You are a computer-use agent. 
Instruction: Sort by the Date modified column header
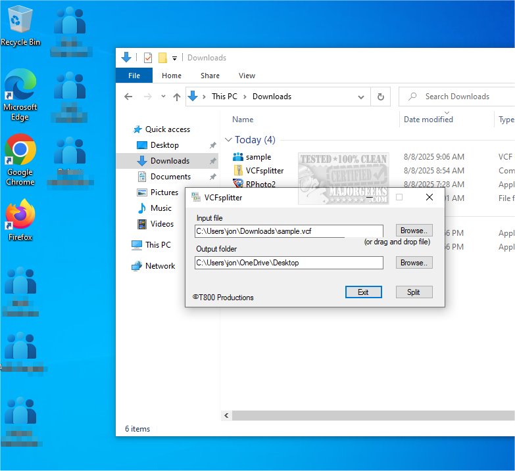pyautogui.click(x=428, y=120)
